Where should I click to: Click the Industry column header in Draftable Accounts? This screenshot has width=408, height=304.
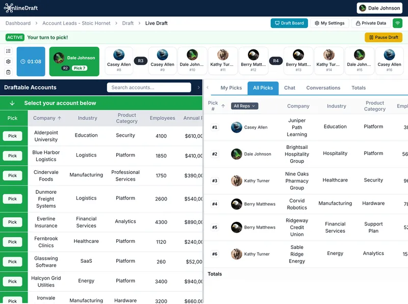(87, 118)
